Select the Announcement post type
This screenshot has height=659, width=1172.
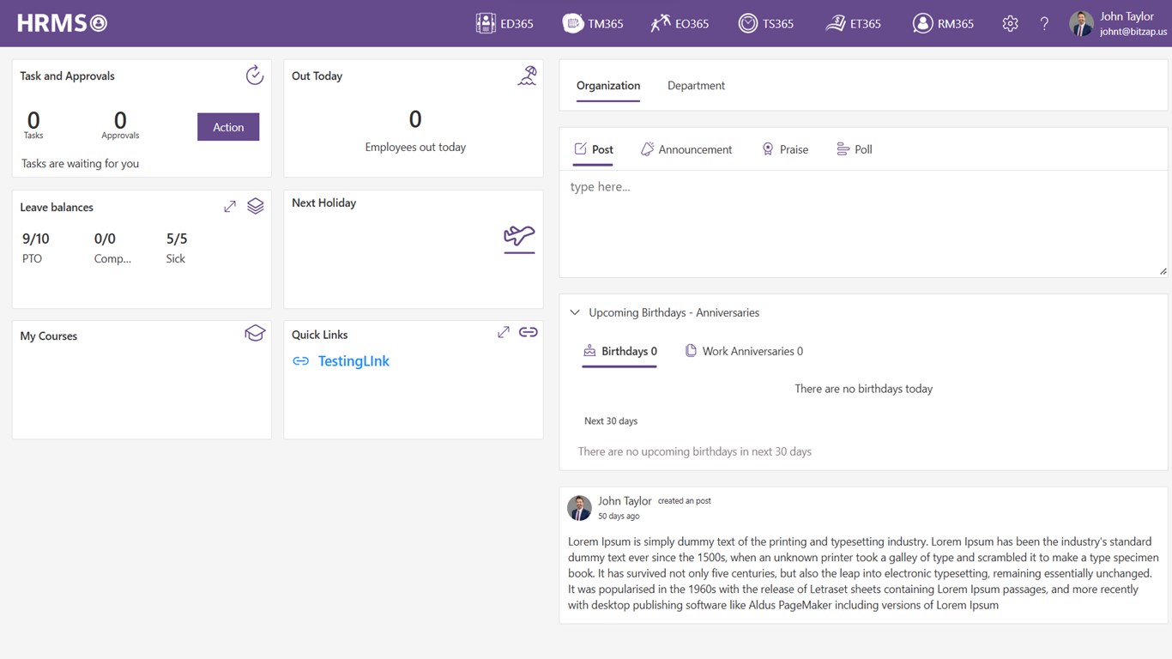686,149
